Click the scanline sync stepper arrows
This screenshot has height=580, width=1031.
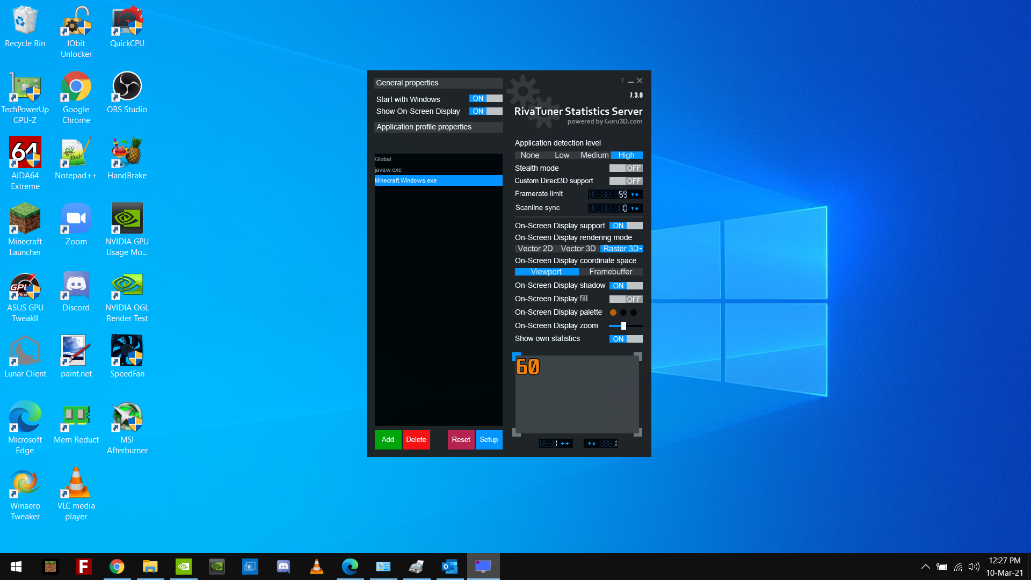point(635,208)
